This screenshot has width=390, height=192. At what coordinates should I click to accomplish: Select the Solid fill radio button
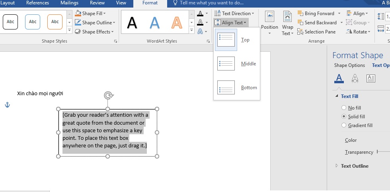[x=344, y=116]
